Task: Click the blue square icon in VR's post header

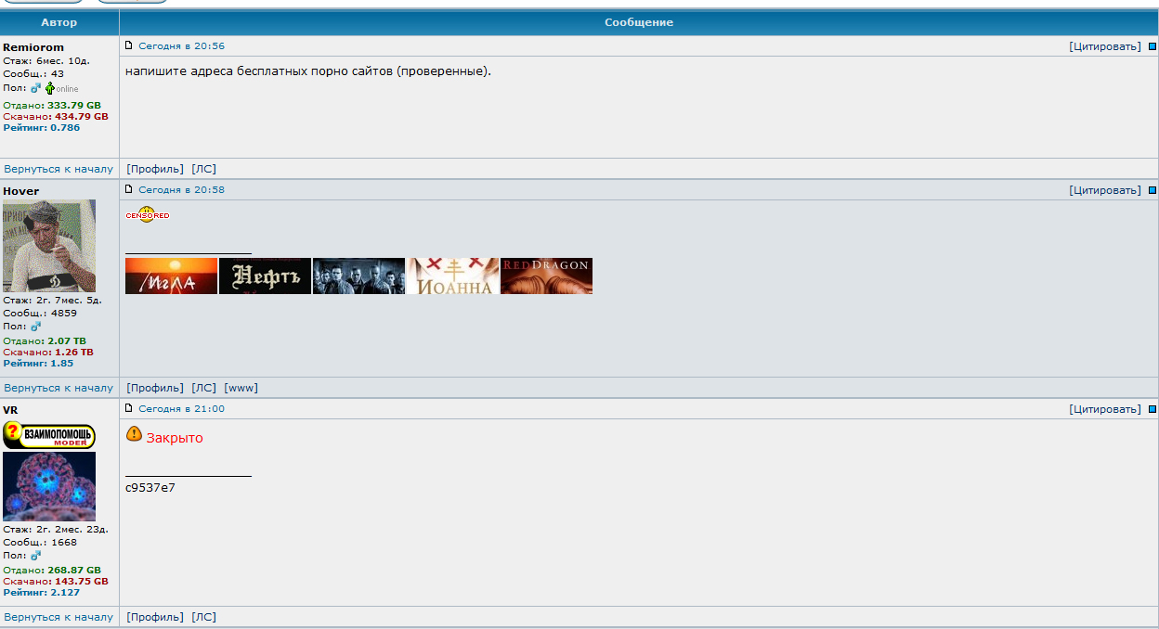Action: 1152,409
